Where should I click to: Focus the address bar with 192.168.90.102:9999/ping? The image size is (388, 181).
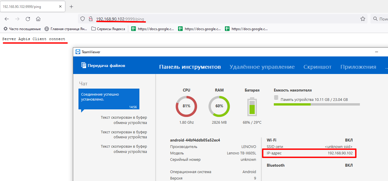(223, 19)
